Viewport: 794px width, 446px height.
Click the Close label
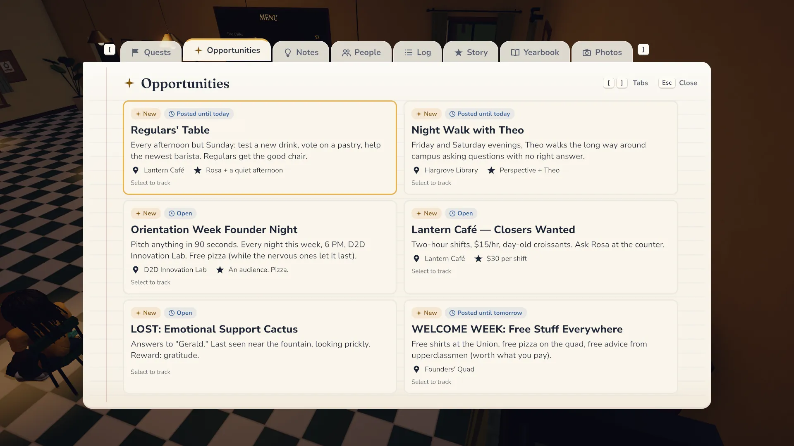pyautogui.click(x=688, y=83)
